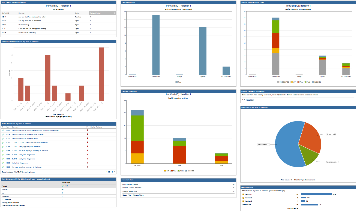Screen dimensions: 357x212
Task: Click the bug_label label button
Action: pos(250,100)
